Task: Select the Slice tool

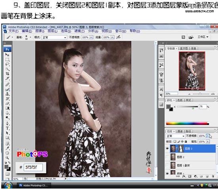Action: pos(7,78)
